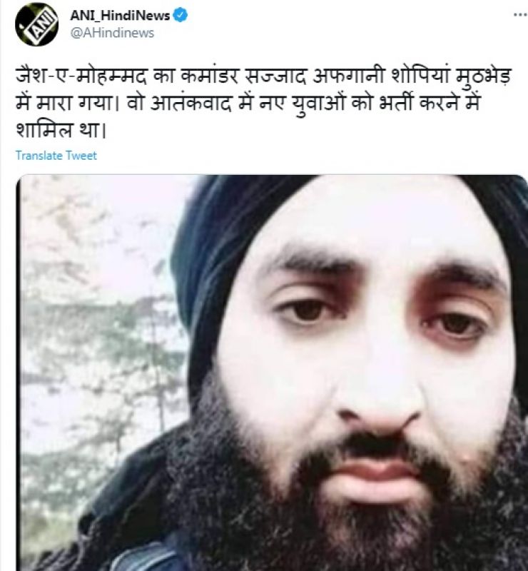Click the tweet line beginning में मारा गया
Image resolution: width=528 pixels, height=571 pixels.
pyautogui.click(x=248, y=103)
